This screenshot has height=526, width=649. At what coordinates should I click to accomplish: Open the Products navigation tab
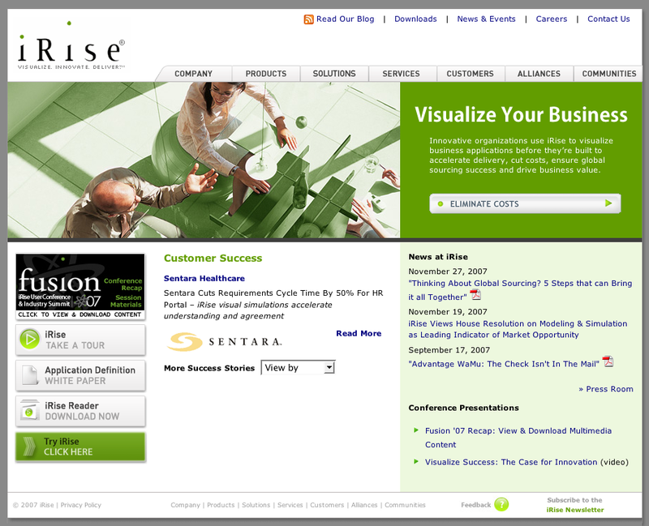(266, 74)
